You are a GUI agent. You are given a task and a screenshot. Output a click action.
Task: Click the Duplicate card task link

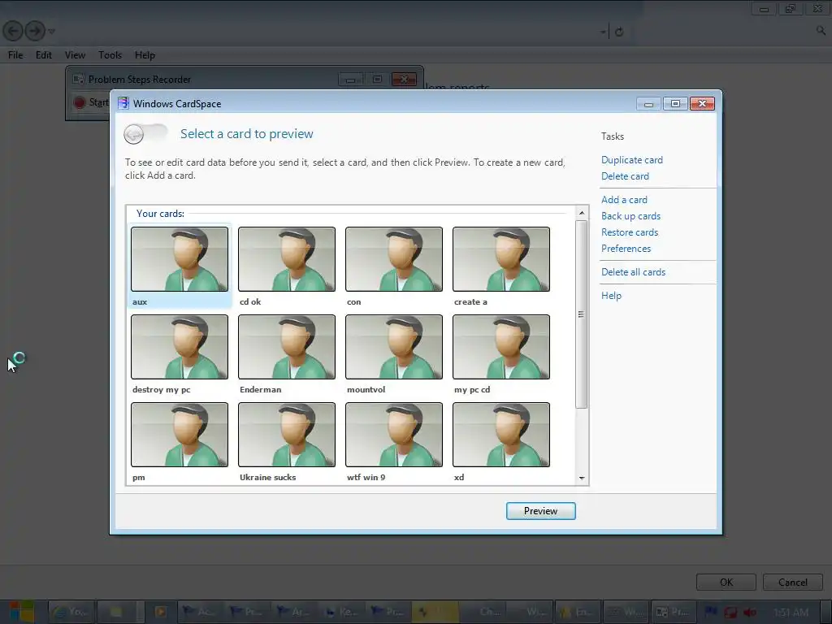click(x=631, y=160)
